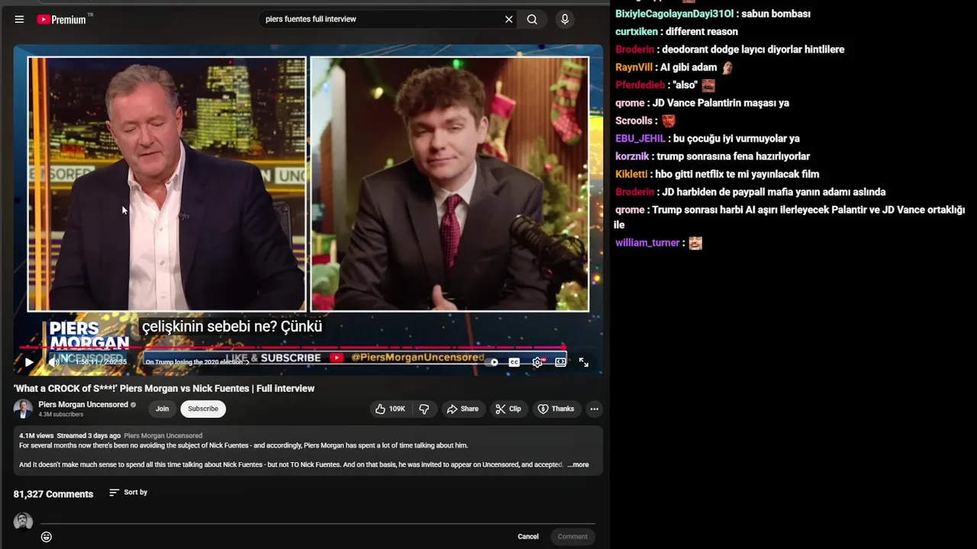
Task: Click chat username Pferdedieb
Action: tap(640, 85)
